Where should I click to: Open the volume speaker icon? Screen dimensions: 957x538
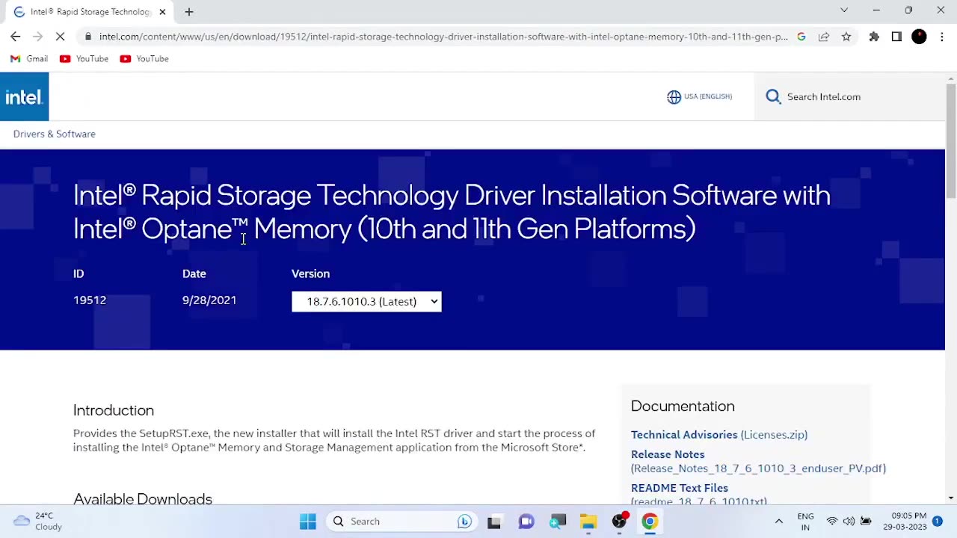click(x=849, y=522)
